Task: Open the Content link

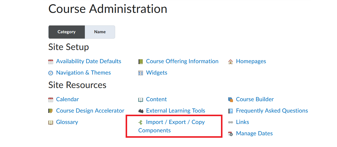Action: (x=156, y=99)
